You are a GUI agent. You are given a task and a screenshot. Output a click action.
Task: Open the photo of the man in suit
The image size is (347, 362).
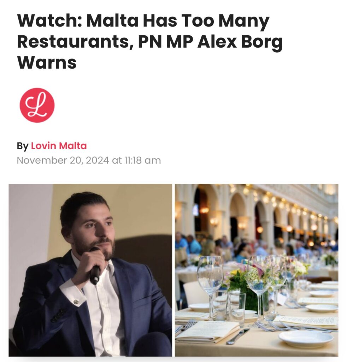click(x=90, y=270)
